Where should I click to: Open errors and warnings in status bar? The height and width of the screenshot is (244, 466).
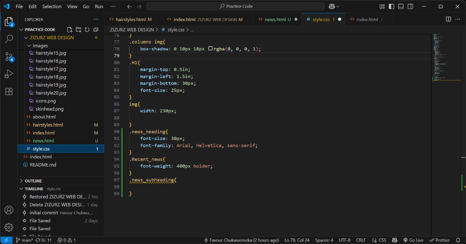coord(66,240)
